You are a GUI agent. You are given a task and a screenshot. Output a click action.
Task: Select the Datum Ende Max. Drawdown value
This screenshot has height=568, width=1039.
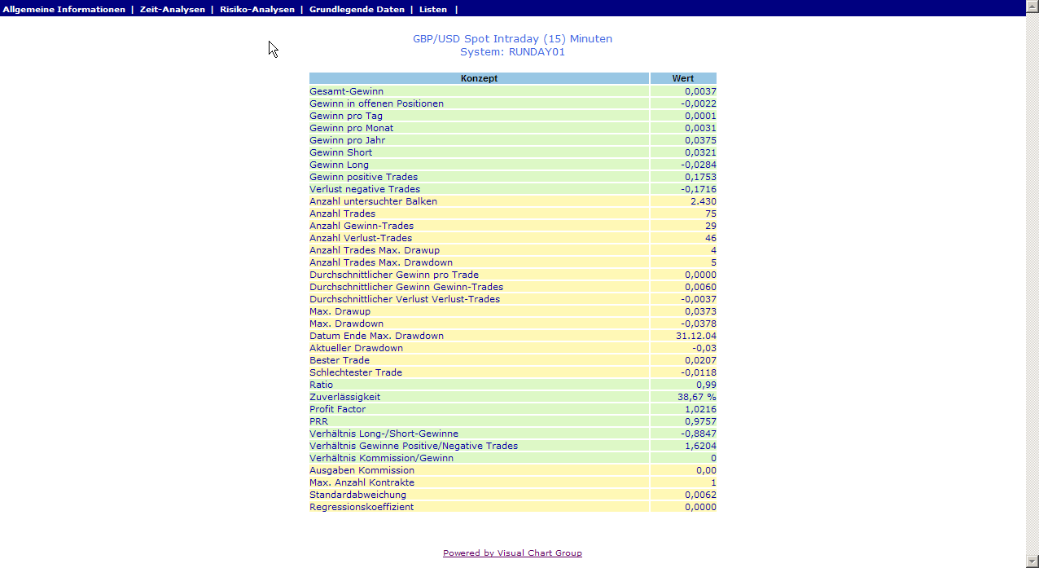(x=696, y=336)
